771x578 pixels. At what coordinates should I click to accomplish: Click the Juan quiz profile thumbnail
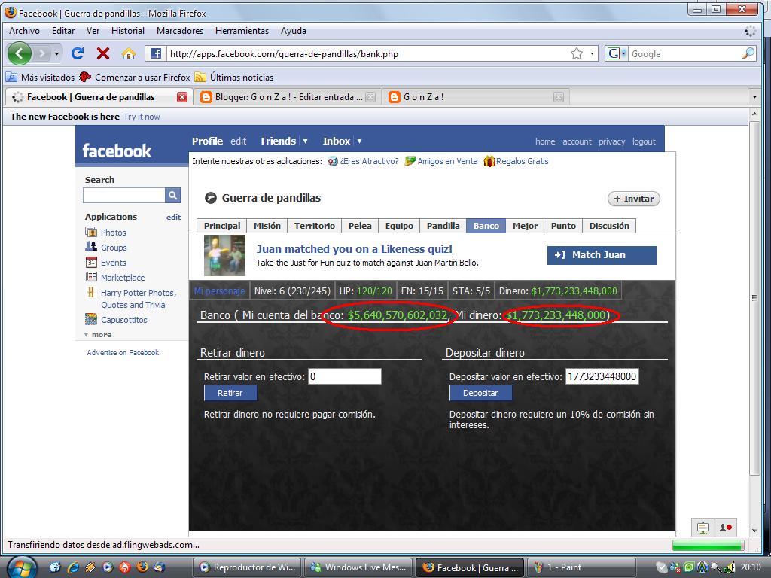[x=224, y=255]
